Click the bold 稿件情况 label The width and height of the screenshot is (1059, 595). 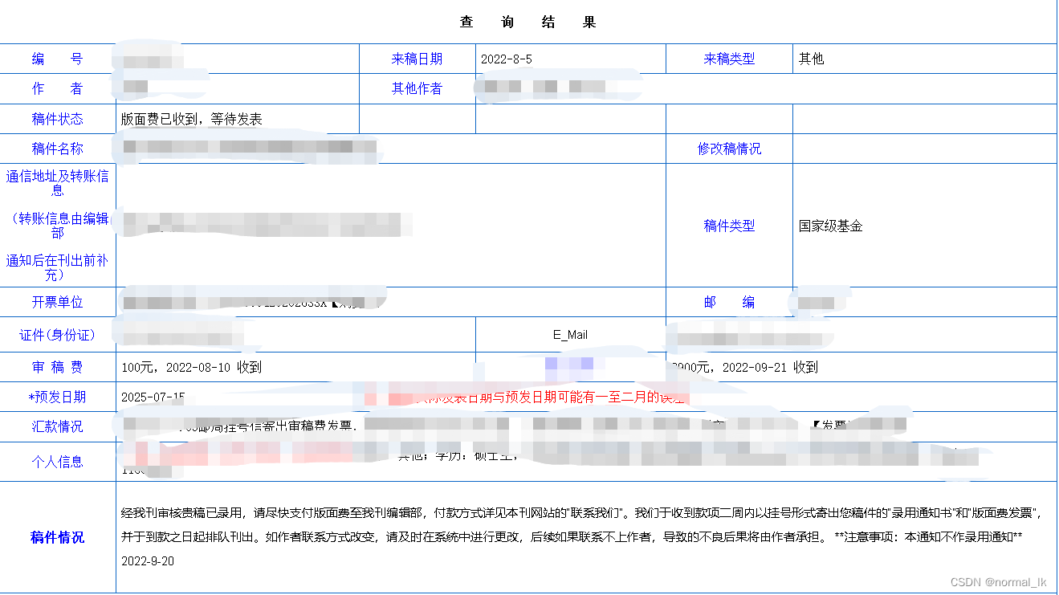coord(58,537)
